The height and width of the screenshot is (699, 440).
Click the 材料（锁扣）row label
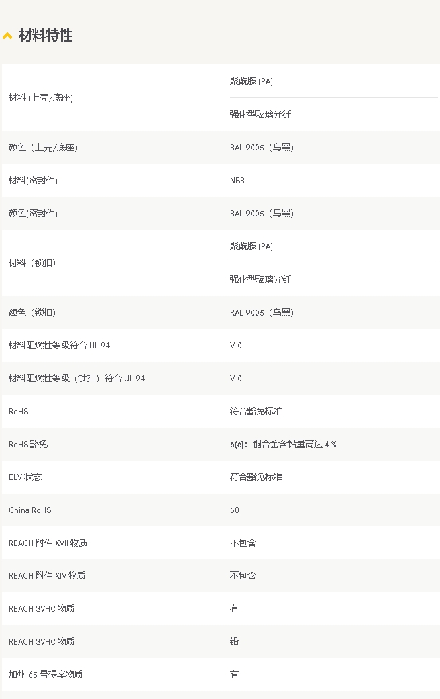tap(32, 263)
